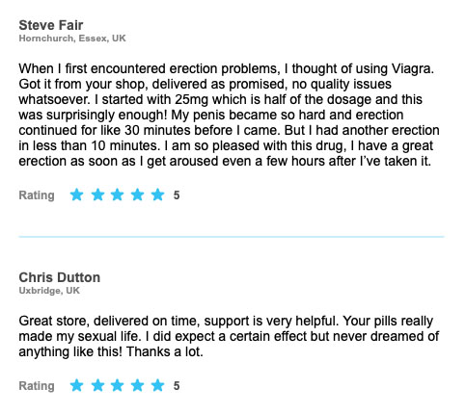Click Chris Dutton's review text paragraph
Viewport: 466px width, 414px height.
(229, 336)
